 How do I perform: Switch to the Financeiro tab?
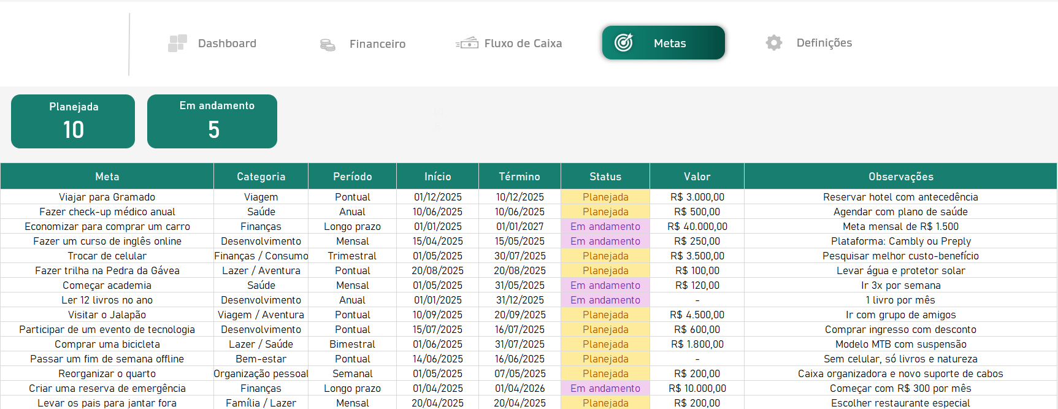377,44
